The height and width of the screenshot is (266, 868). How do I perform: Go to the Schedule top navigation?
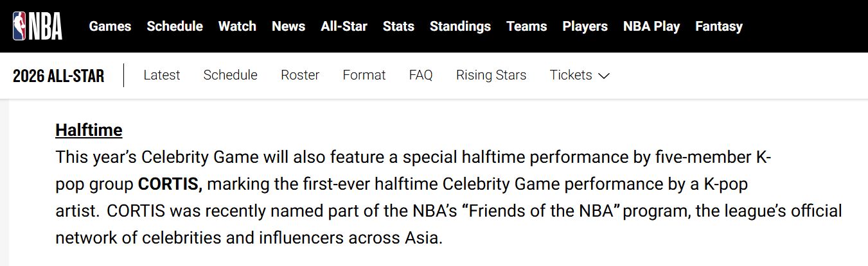coord(175,26)
